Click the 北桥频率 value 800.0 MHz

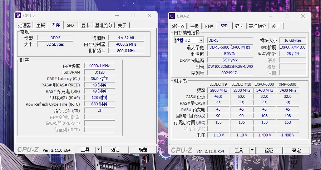coord(126,51)
